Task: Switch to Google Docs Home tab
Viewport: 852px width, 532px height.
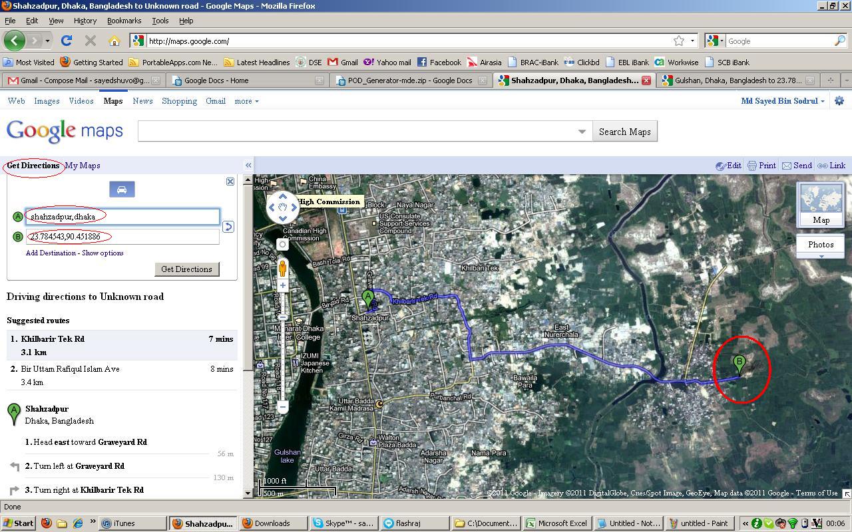Action: [x=246, y=80]
